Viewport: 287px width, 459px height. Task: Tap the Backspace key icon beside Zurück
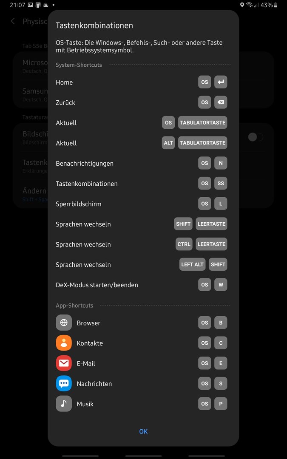pyautogui.click(x=221, y=102)
